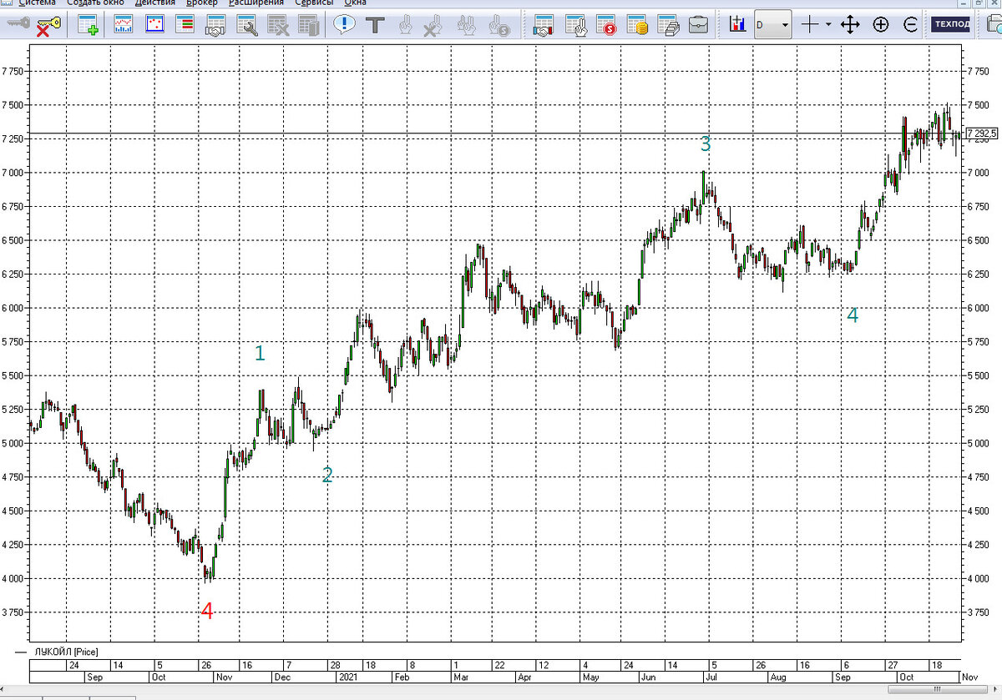The height and width of the screenshot is (700, 1002).
Task: Click the current price label 7 292,5
Action: (981, 133)
